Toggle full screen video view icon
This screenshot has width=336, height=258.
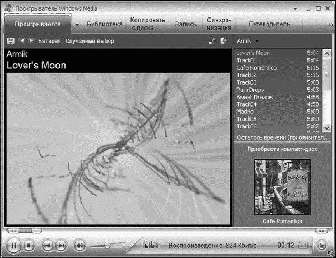(x=212, y=41)
